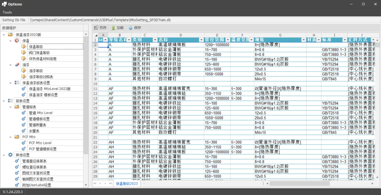The height and width of the screenshot is (195, 381).
Task: Collapse the 油漆 tree node
Action: pos(11,65)
